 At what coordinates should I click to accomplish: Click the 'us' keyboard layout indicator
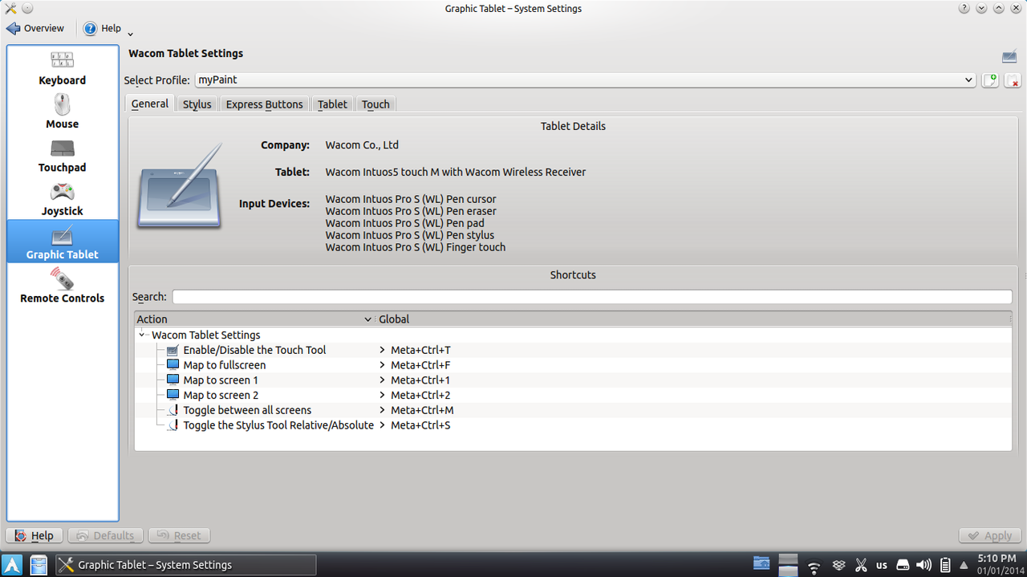point(882,565)
